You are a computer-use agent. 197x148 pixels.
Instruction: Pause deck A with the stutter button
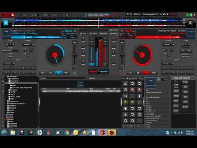(50, 73)
